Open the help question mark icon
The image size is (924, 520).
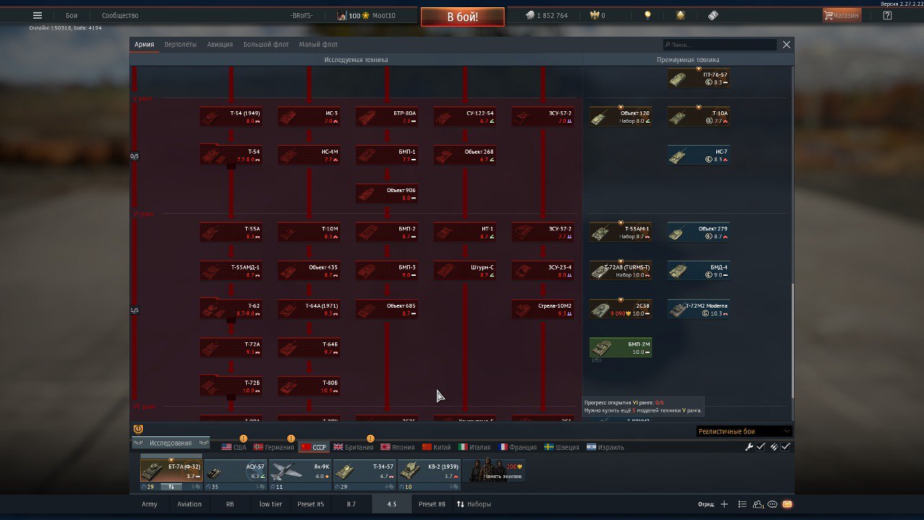887,15
